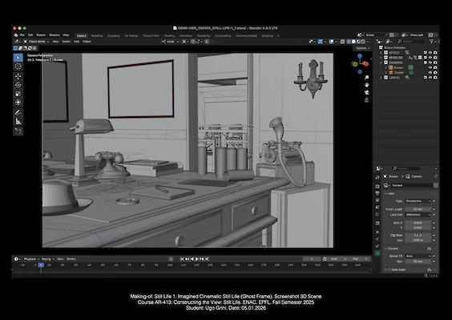This screenshot has width=452, height=320.
Task: Select the Scale tool
Action: (18, 94)
